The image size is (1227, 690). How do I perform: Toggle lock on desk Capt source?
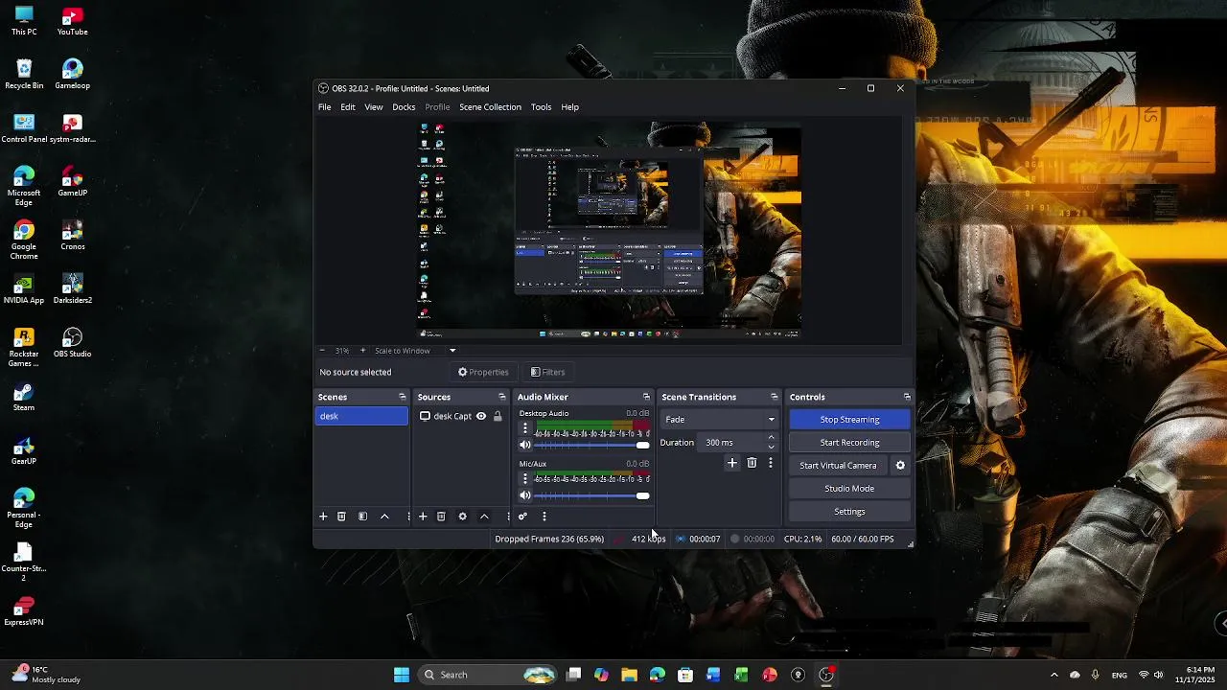click(498, 416)
